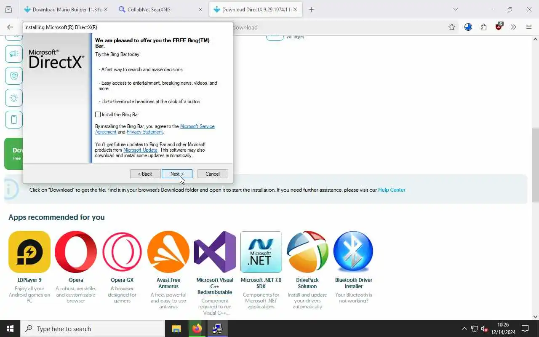Select the Download DirectX tab

[x=256, y=9]
